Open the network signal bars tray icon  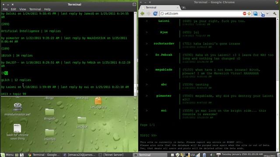point(198,155)
